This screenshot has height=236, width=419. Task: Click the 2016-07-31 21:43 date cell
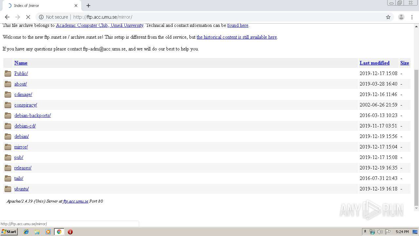tap(378, 178)
